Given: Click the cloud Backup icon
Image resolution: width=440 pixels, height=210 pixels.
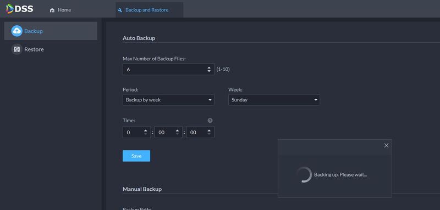Looking at the screenshot, I should (17, 31).
